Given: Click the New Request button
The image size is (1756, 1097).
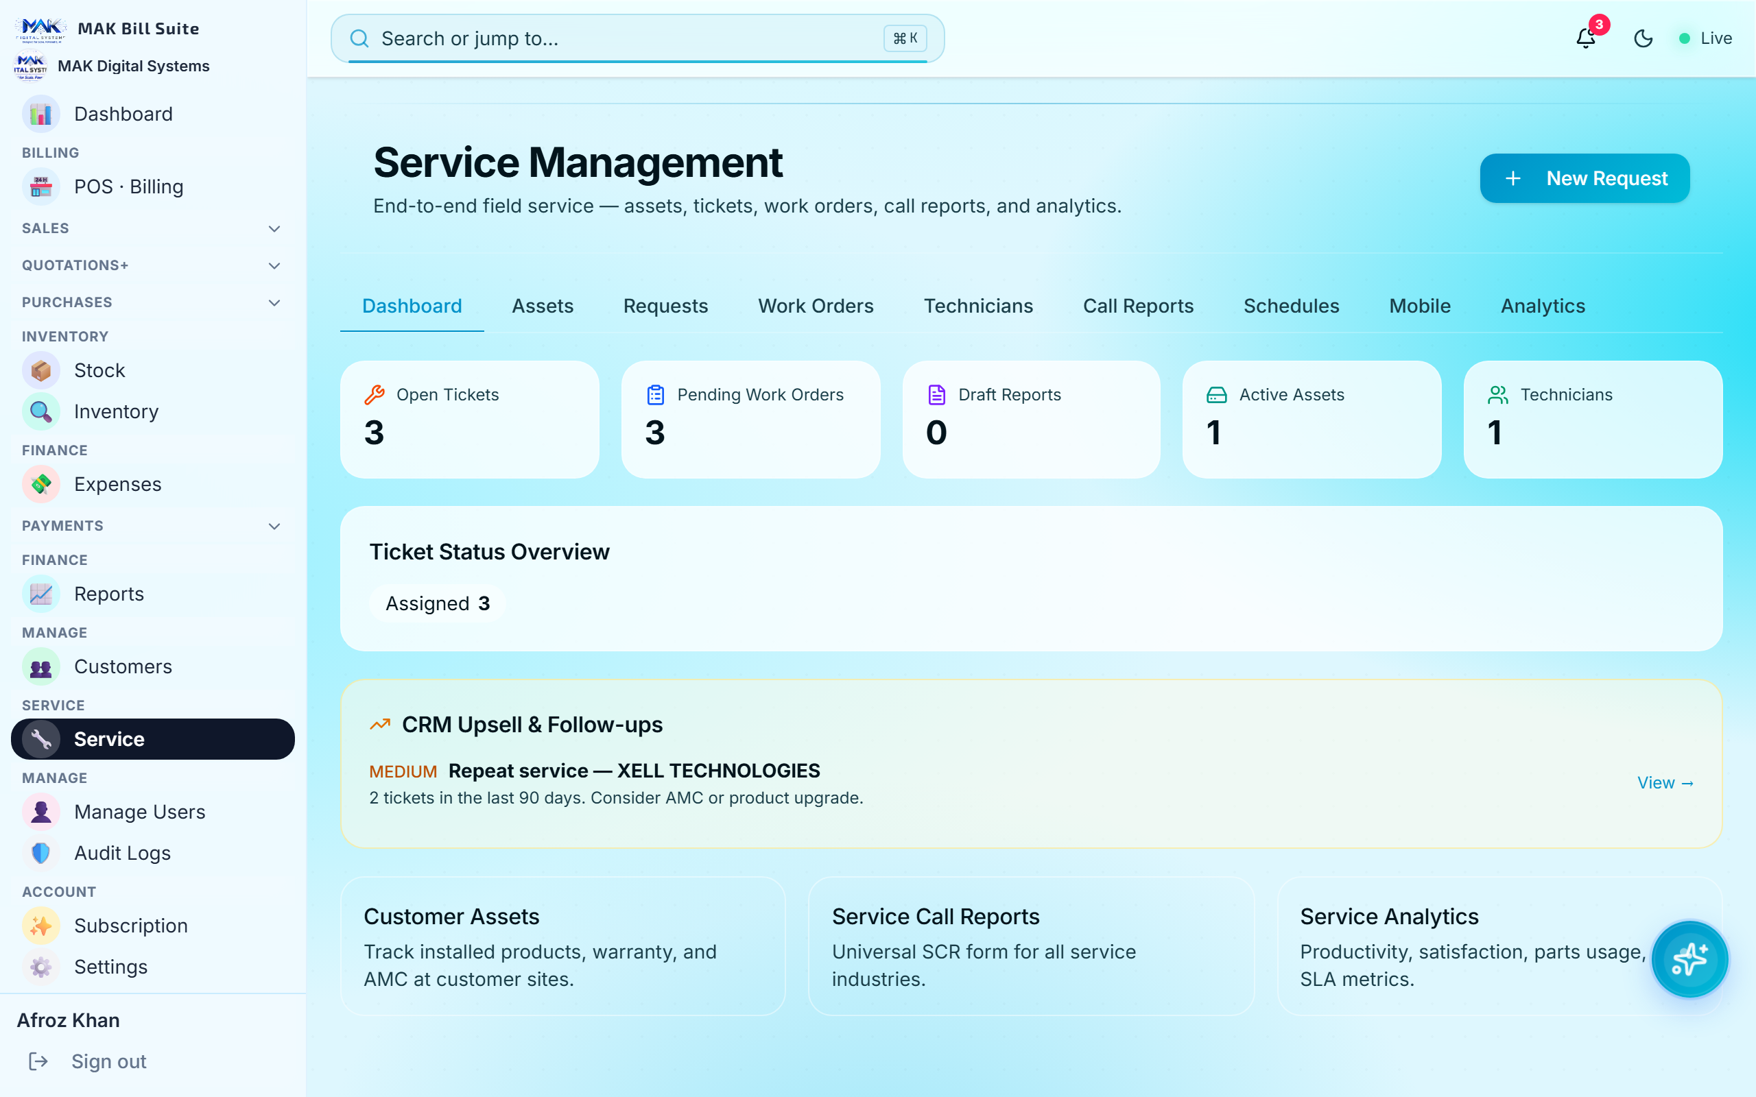Looking at the screenshot, I should tap(1584, 178).
